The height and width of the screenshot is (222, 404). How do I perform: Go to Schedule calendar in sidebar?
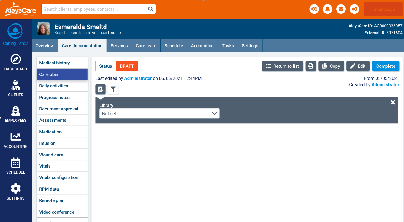click(x=16, y=166)
